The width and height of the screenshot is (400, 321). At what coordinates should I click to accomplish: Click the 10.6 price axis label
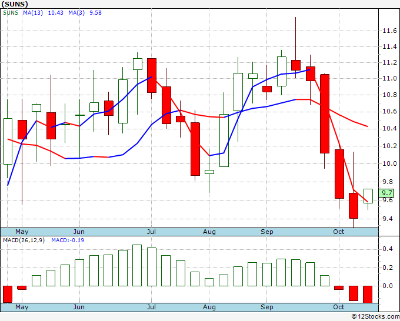click(x=389, y=112)
